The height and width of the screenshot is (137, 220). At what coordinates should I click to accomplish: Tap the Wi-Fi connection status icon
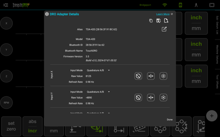coord(165,5)
